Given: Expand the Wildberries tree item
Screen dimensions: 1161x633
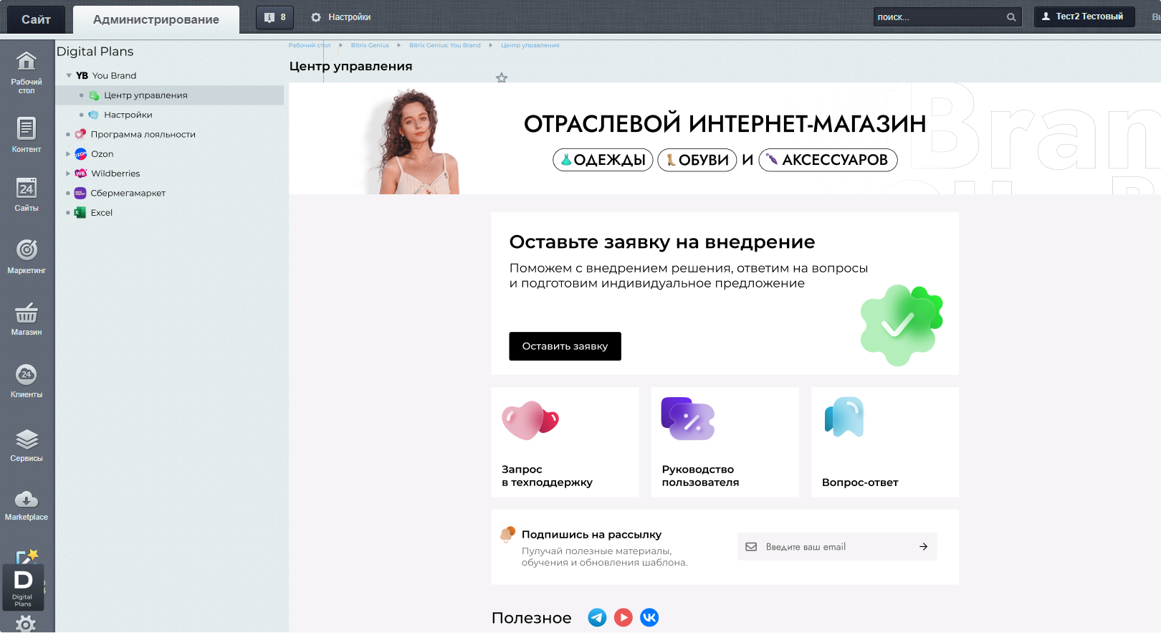Looking at the screenshot, I should coord(69,173).
